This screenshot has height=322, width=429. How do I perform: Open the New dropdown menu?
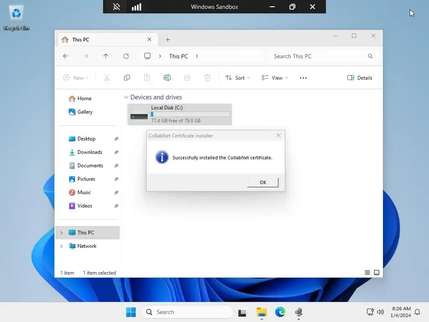tap(76, 78)
